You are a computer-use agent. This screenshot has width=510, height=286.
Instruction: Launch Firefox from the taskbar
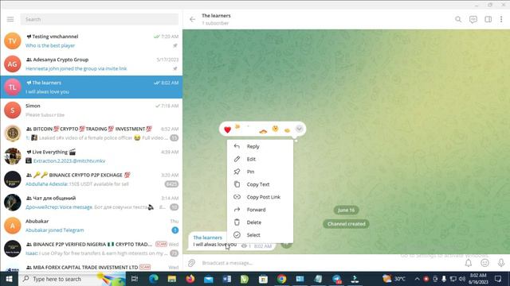pyautogui.click(x=190, y=279)
